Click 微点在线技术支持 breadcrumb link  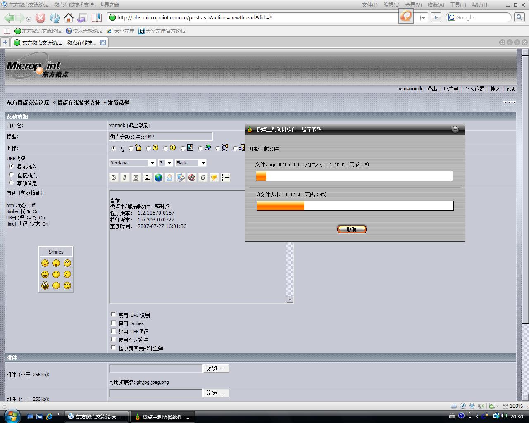coord(79,102)
